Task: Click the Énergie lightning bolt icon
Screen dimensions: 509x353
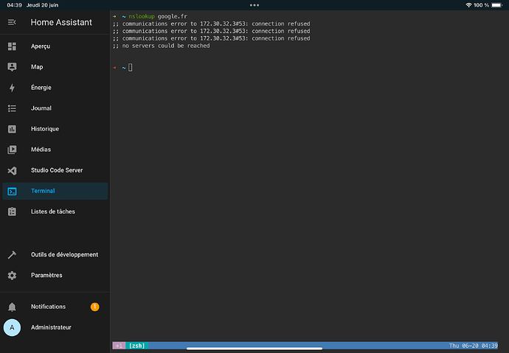Action: [x=12, y=88]
